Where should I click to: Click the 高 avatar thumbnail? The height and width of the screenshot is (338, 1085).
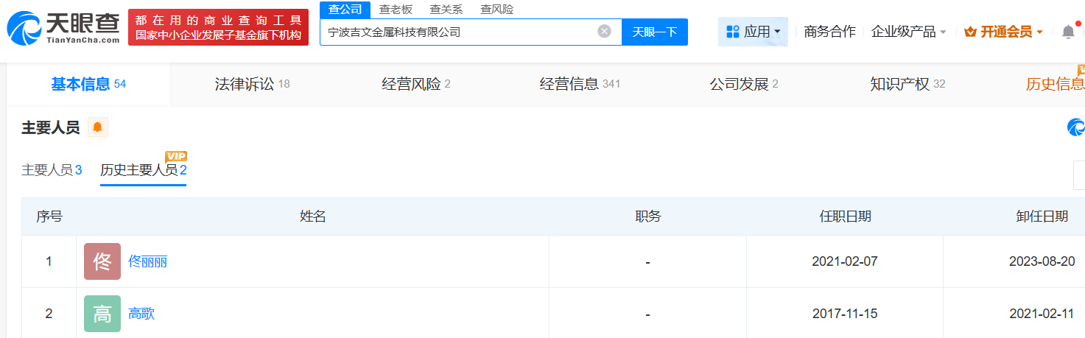(x=102, y=314)
